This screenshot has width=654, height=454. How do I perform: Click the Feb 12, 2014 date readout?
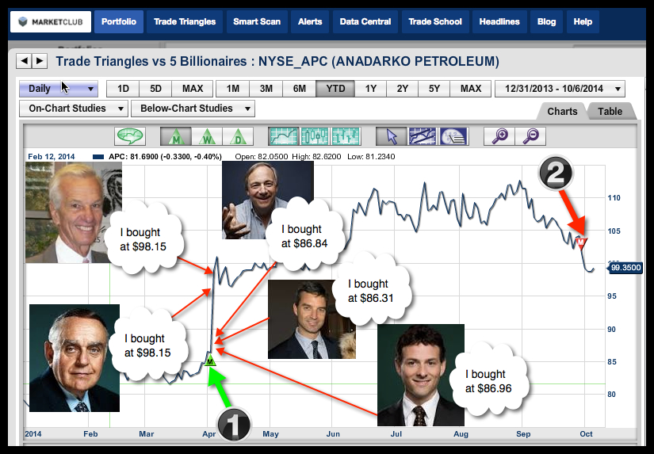point(52,157)
